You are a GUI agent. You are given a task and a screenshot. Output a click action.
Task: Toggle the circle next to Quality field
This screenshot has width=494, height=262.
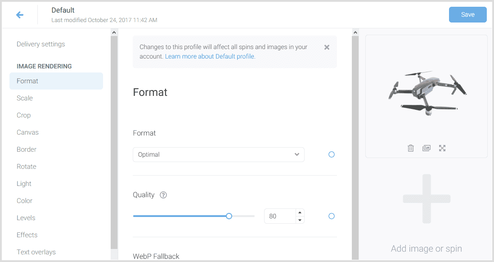(332, 216)
